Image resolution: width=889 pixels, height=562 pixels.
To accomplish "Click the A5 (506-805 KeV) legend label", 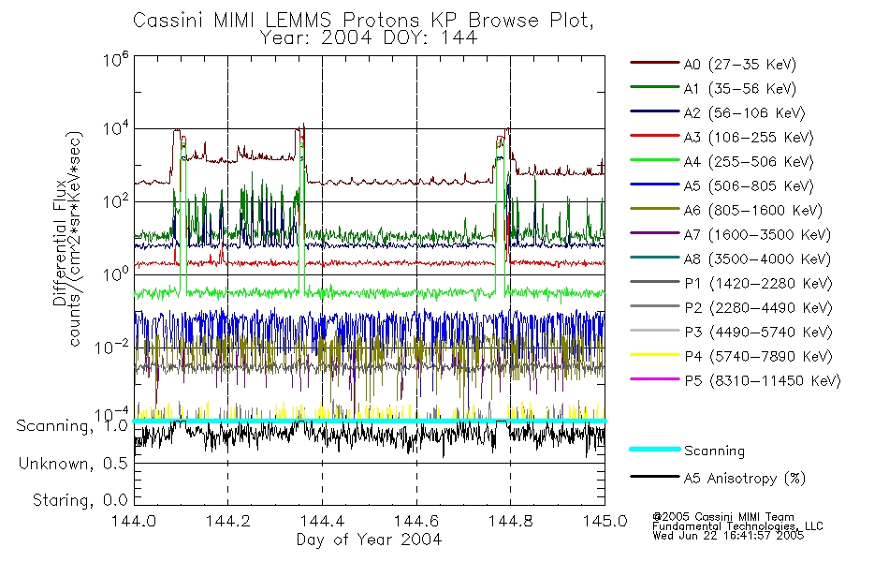I will tap(749, 186).
